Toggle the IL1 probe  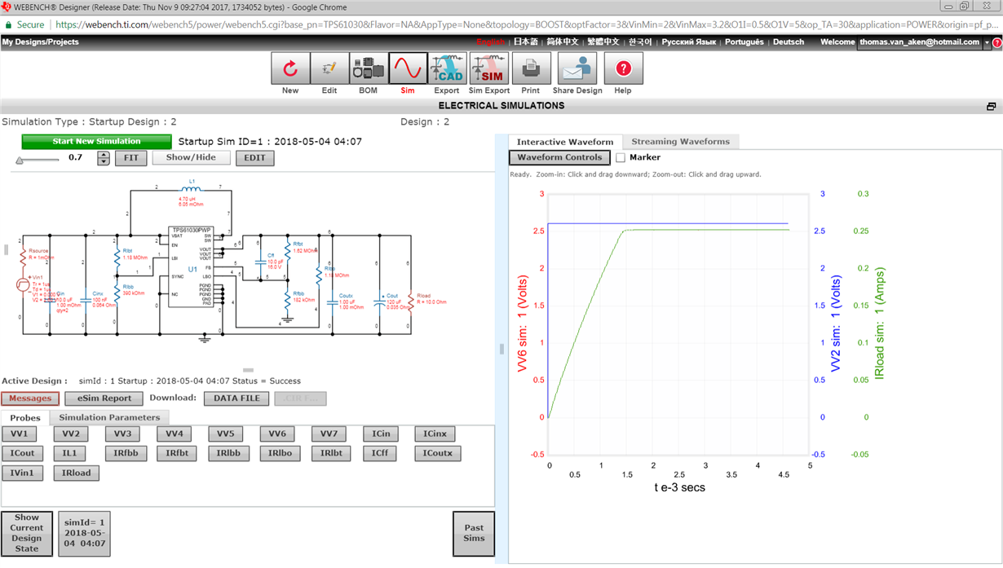69,453
